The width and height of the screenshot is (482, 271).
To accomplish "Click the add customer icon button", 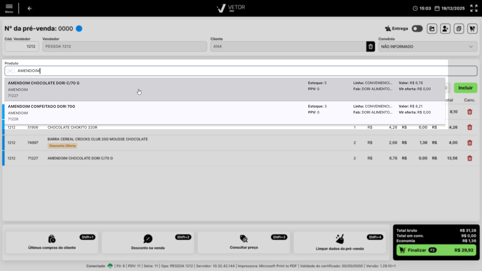I will pyautogui.click(x=445, y=29).
